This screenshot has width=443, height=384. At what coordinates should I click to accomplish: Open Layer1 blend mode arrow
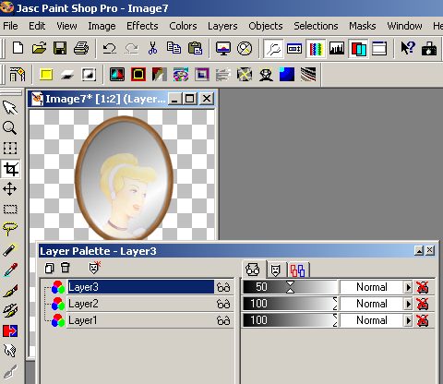(408, 320)
